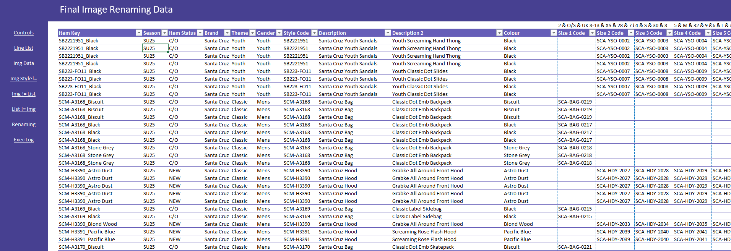The height and width of the screenshot is (251, 731).
Task: Open the Img Style!= link
Action: coord(24,79)
